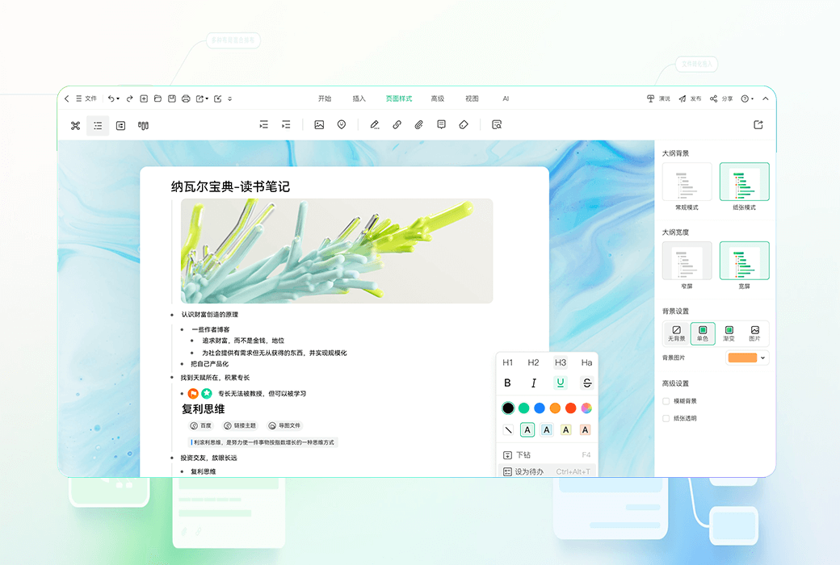The image size is (840, 565).
Task: Toggle bold formatting in popup
Action: tap(507, 383)
